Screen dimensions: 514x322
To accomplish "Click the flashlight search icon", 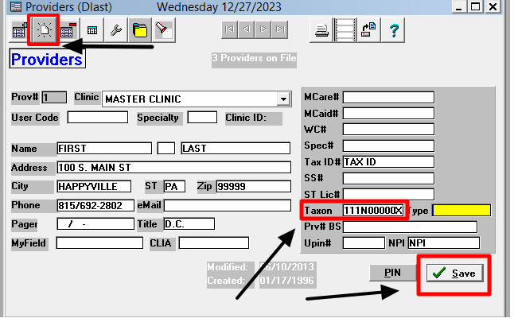I will 163,32.
